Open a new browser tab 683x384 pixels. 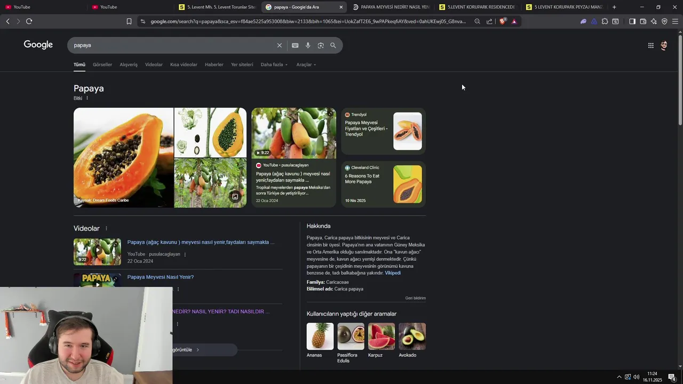pyautogui.click(x=614, y=7)
